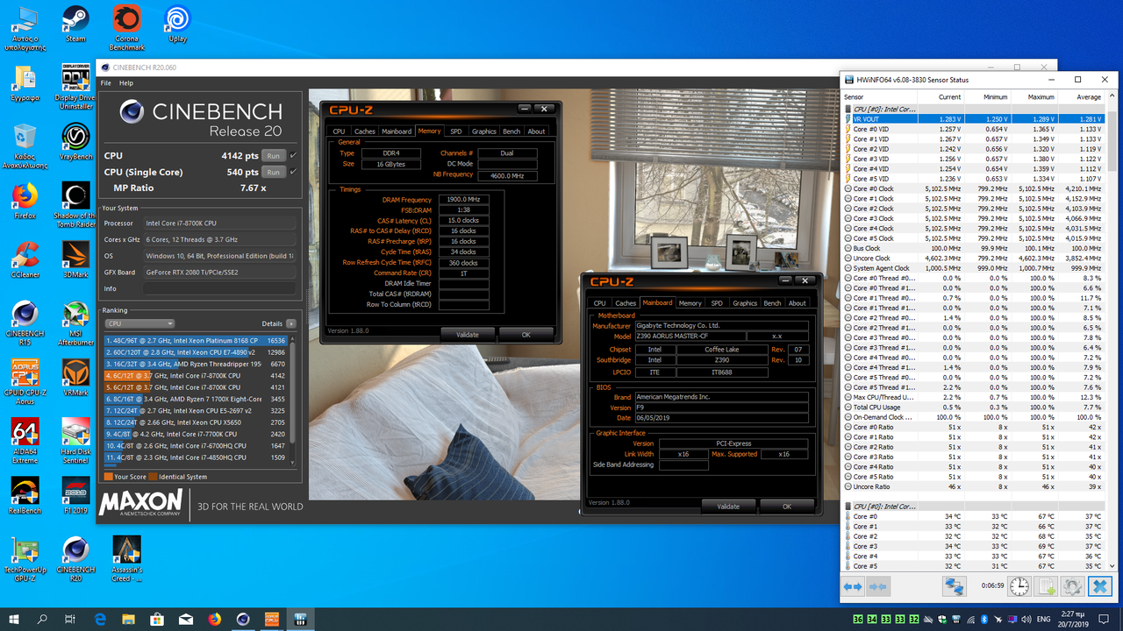Screen dimensions: 1123x631
Task: Switch to SPD tab in memory CPU-Z window
Action: pos(455,131)
